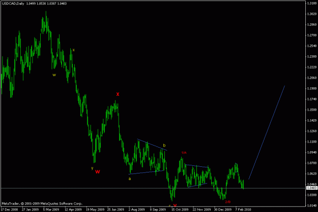Select the small yellow y label
Viewport: 318px width, 212px height.
pyautogui.click(x=92, y=168)
